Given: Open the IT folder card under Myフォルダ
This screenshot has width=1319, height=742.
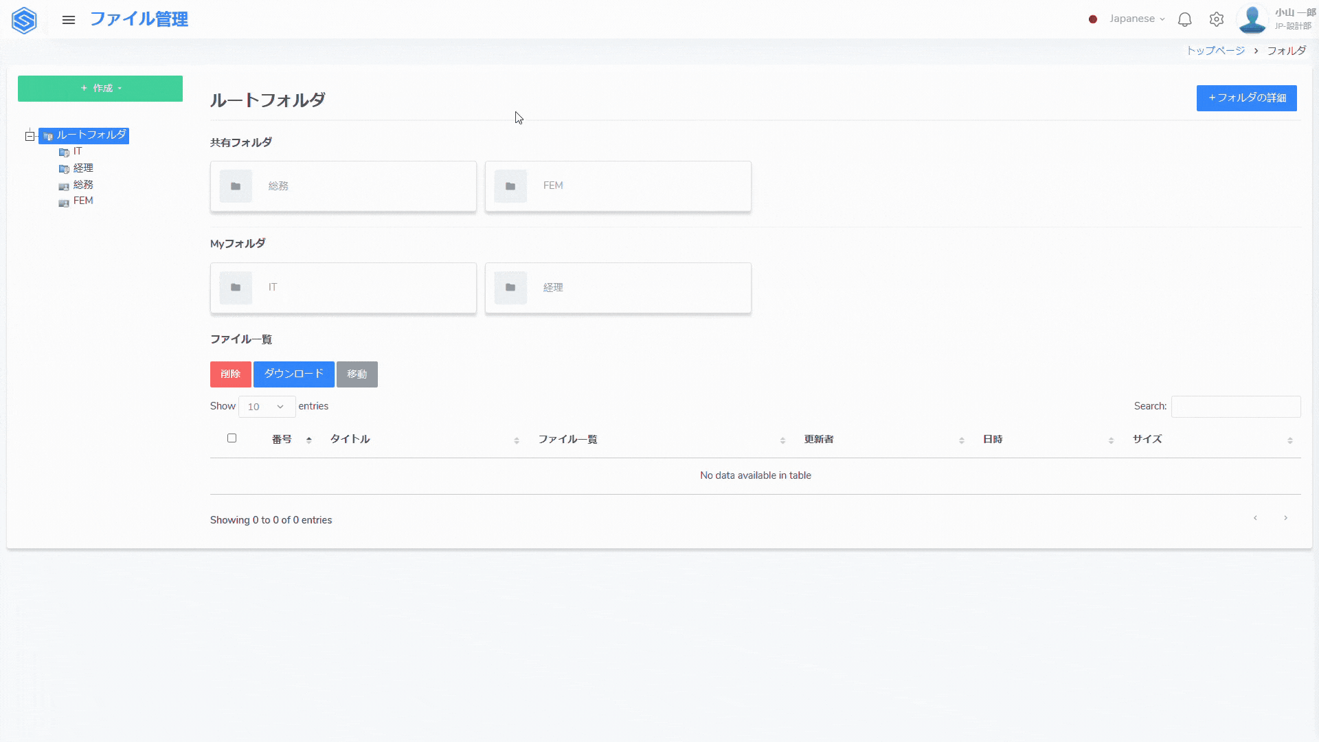Looking at the screenshot, I should [x=343, y=288].
